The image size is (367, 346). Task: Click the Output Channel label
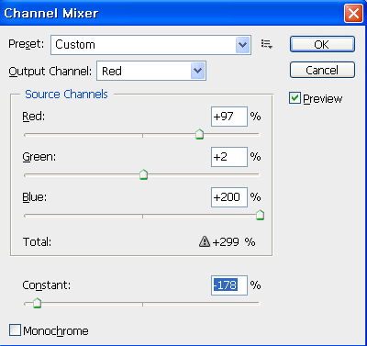pyautogui.click(x=50, y=72)
